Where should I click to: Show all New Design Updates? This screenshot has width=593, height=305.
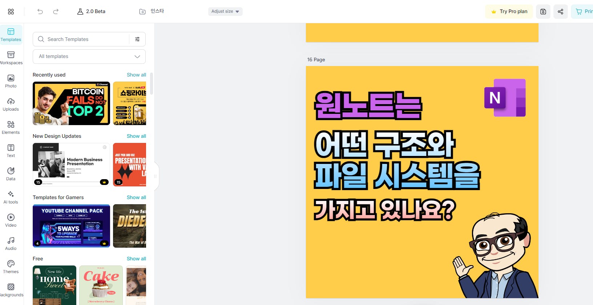[136, 136]
